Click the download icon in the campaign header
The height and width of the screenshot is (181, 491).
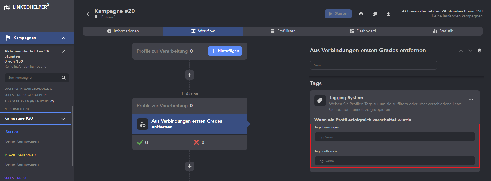click(x=388, y=14)
